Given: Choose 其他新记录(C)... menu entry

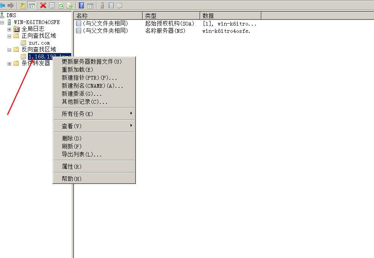Looking at the screenshot, I should (x=94, y=102).
